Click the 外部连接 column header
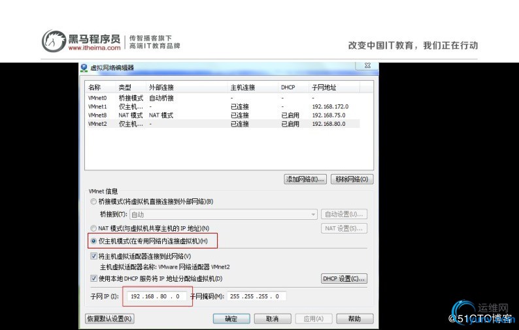The width and height of the screenshot is (519, 330). tap(187, 87)
